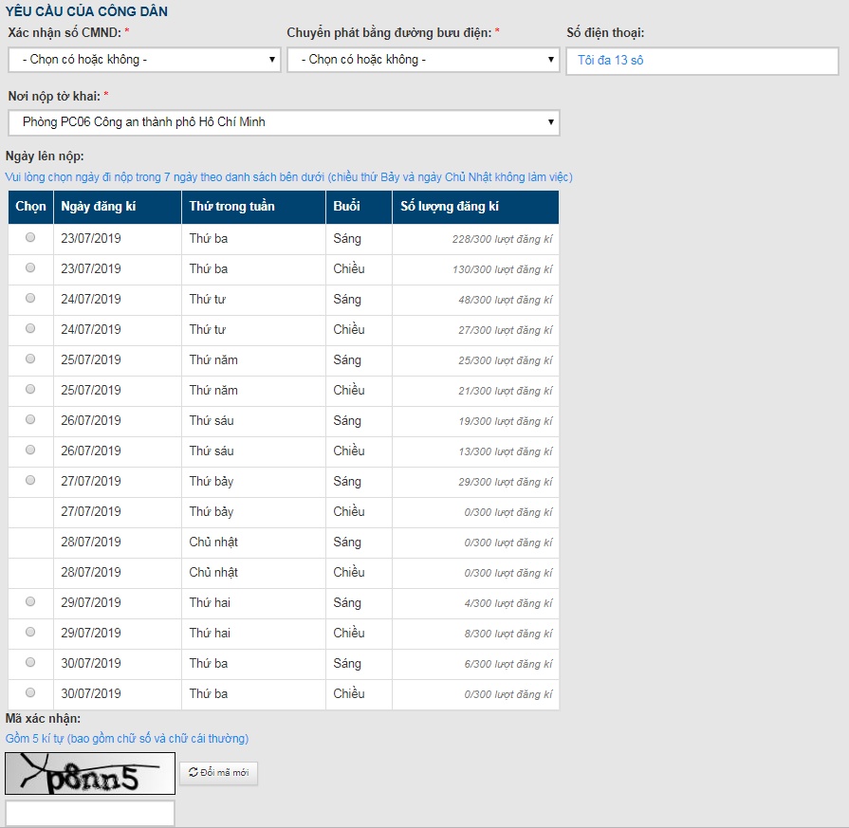
Task: Click the Số điện thoại input field
Action: pyautogui.click(x=702, y=61)
